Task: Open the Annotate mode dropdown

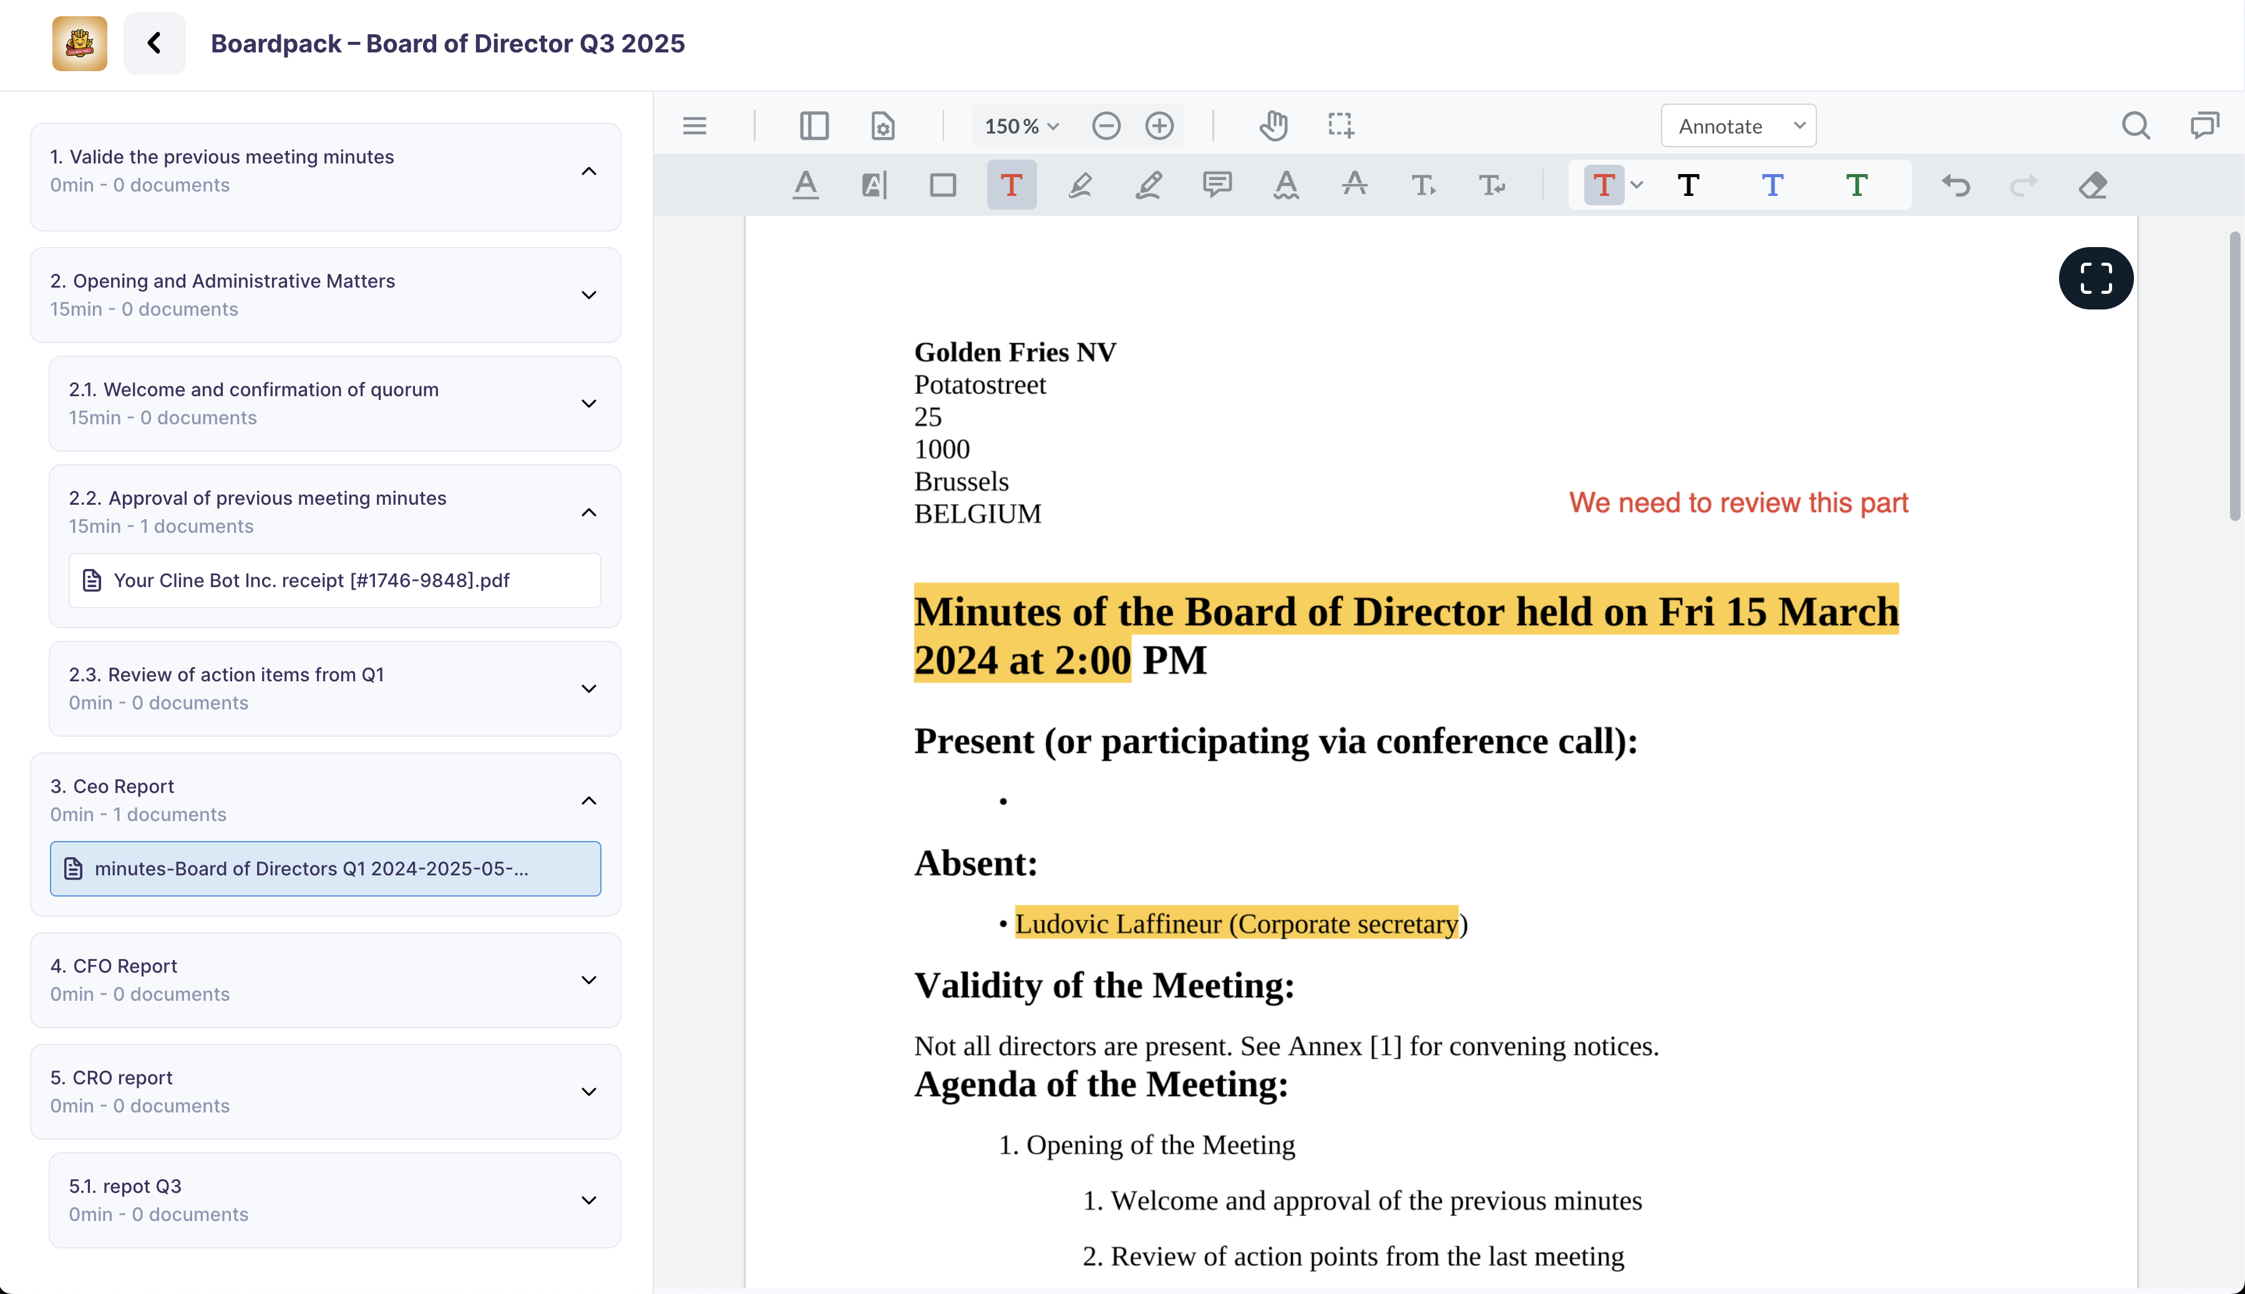Action: (1738, 125)
